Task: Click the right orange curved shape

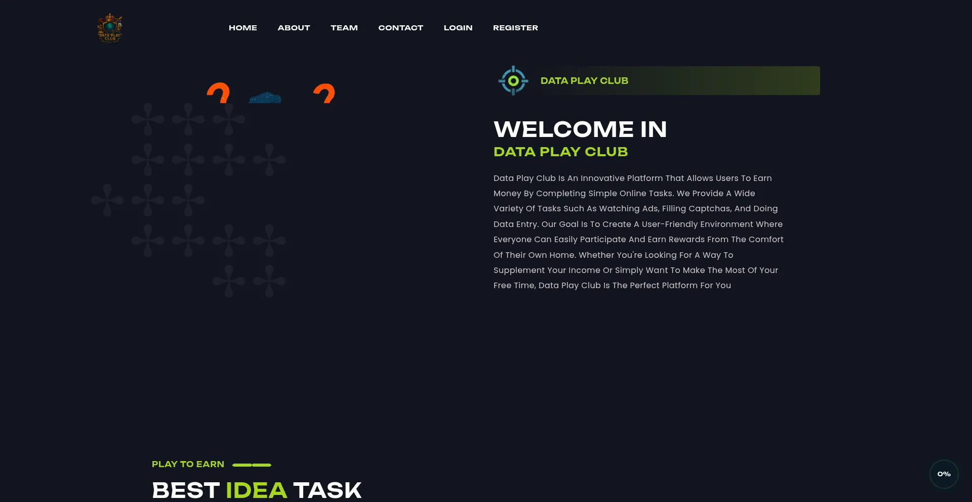Action: coord(325,94)
